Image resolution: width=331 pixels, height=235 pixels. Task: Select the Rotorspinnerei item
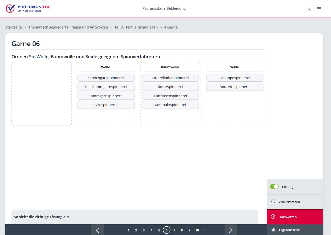(x=170, y=87)
